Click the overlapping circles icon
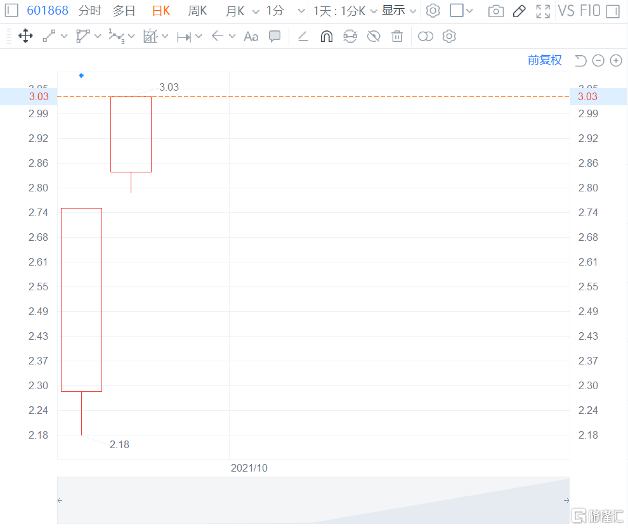This screenshot has height=528, width=628. pyautogui.click(x=426, y=36)
